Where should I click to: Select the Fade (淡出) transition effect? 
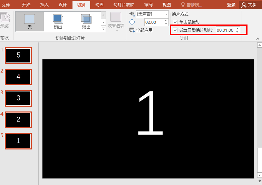coord(86,22)
